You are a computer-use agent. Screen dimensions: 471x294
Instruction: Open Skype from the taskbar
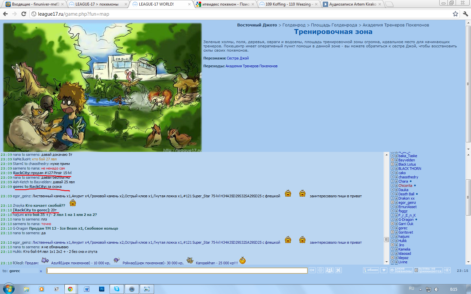116,289
